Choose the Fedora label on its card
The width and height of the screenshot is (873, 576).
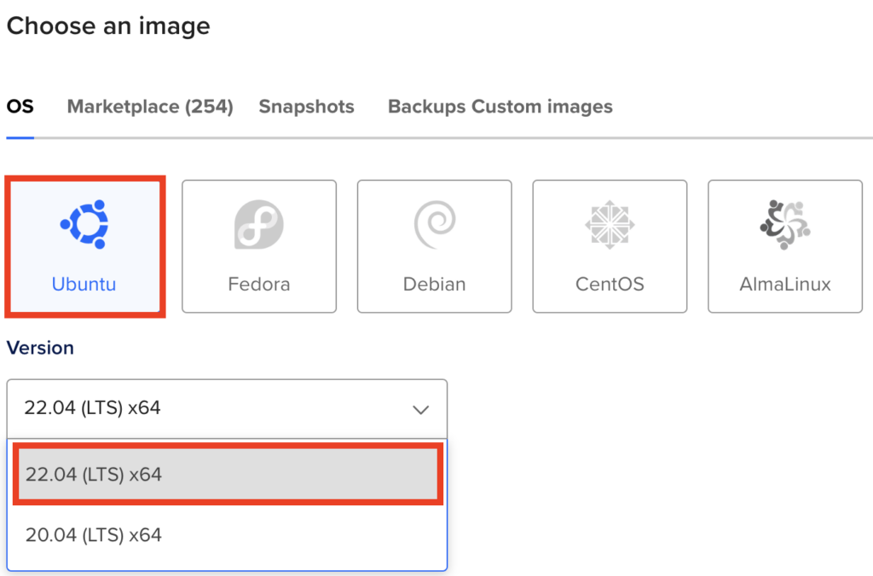(x=258, y=284)
